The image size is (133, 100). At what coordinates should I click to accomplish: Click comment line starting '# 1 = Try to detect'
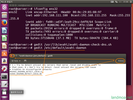55,65
